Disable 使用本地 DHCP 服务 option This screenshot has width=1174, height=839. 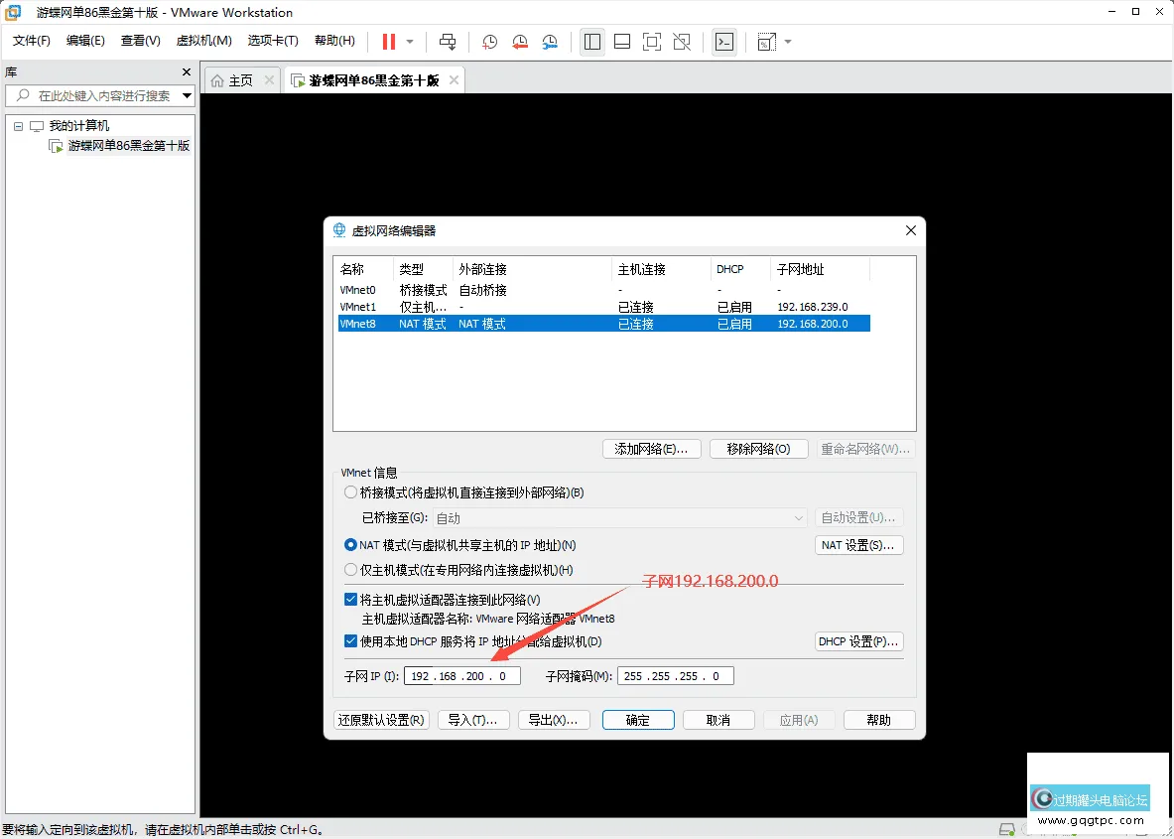[x=350, y=640]
